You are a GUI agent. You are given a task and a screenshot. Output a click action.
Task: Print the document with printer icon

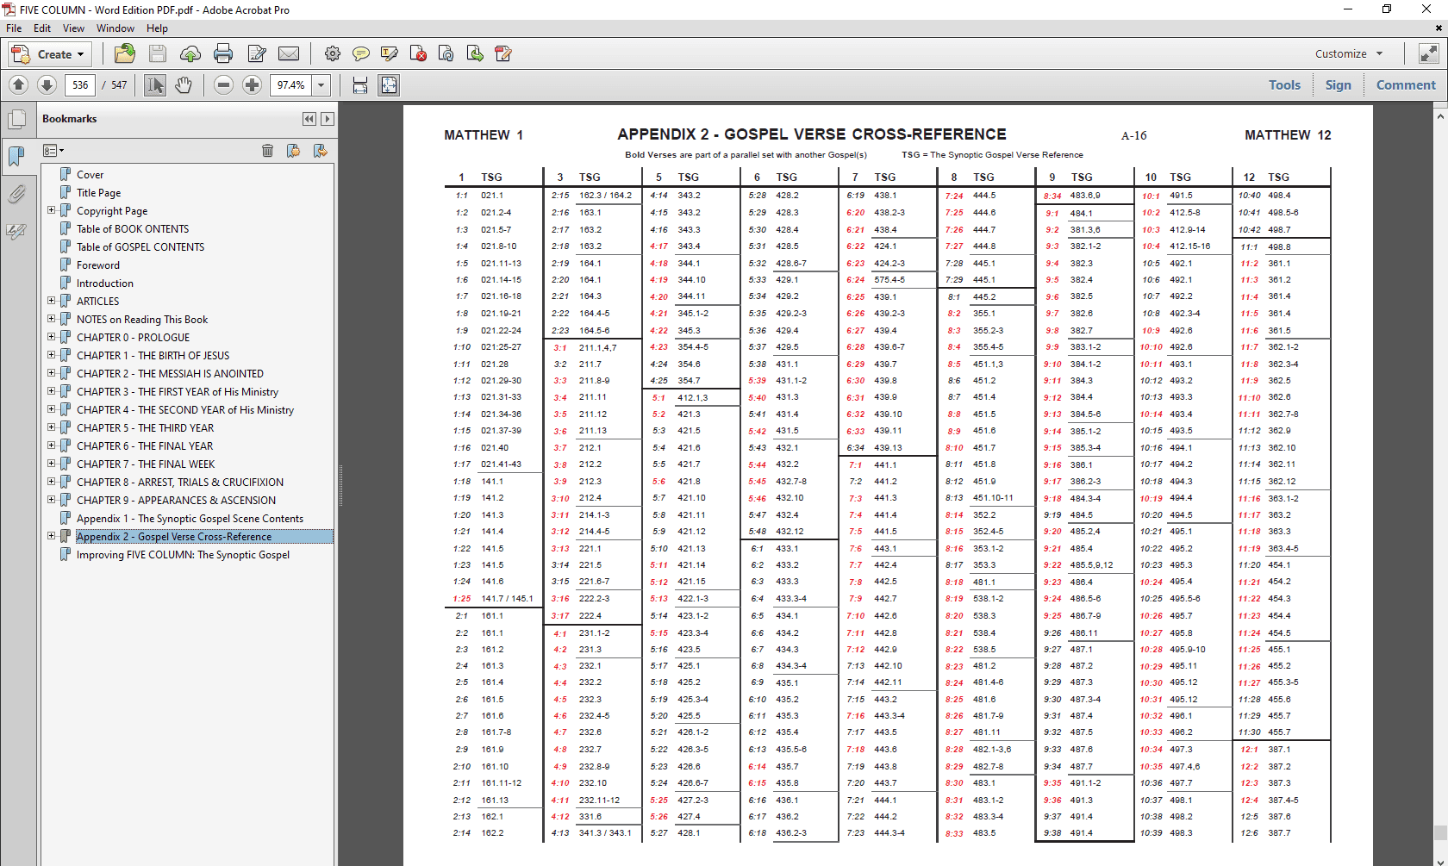(223, 54)
